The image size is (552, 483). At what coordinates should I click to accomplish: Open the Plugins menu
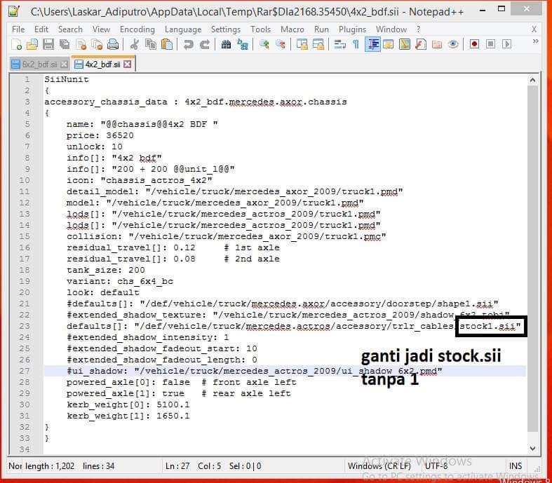tap(352, 29)
